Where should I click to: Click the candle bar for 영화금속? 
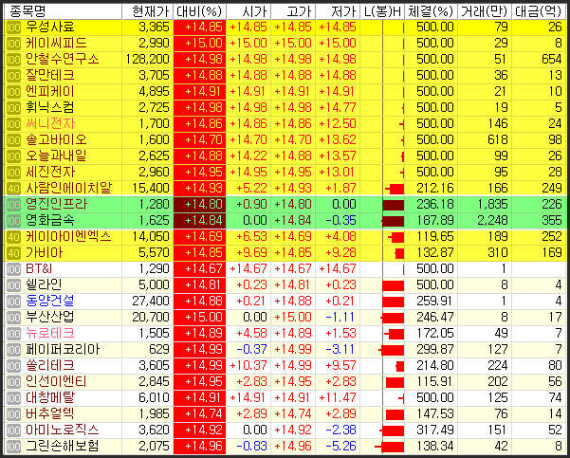[x=393, y=221]
